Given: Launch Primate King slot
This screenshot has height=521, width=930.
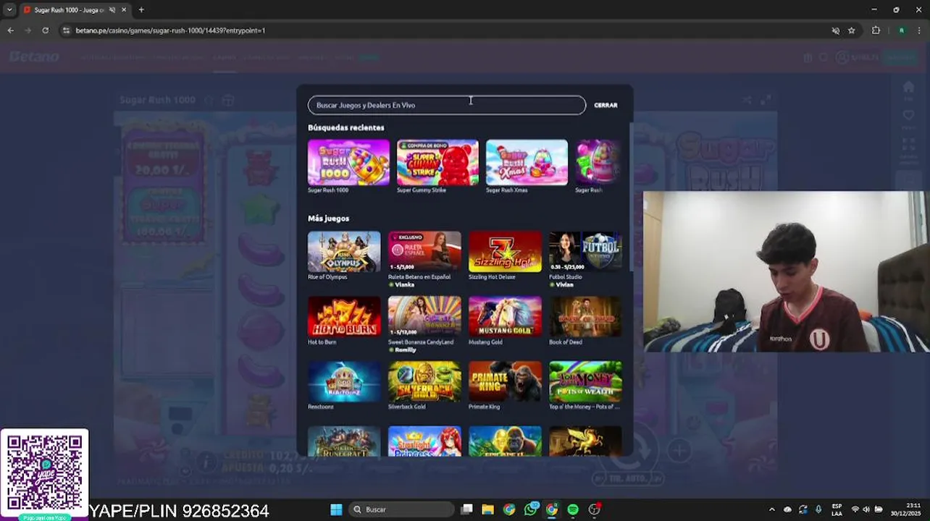Looking at the screenshot, I should 505,381.
